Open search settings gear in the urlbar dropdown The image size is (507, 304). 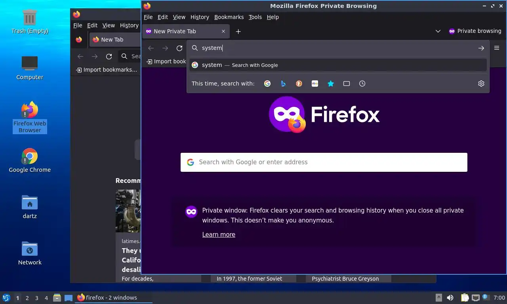(481, 84)
